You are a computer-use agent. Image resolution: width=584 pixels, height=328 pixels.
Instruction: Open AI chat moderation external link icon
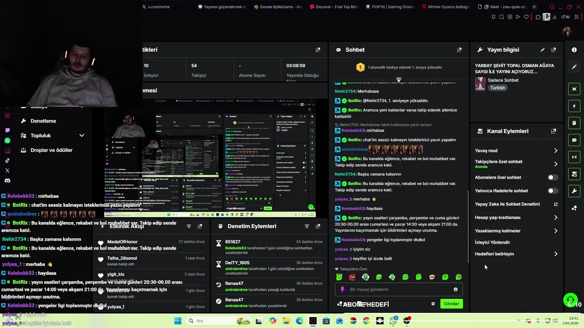coord(555,204)
